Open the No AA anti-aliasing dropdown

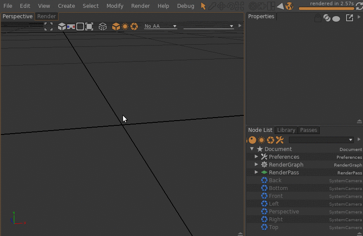(x=160, y=26)
